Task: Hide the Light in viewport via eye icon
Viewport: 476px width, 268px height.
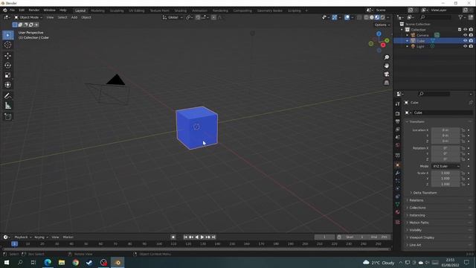Action: [465, 46]
